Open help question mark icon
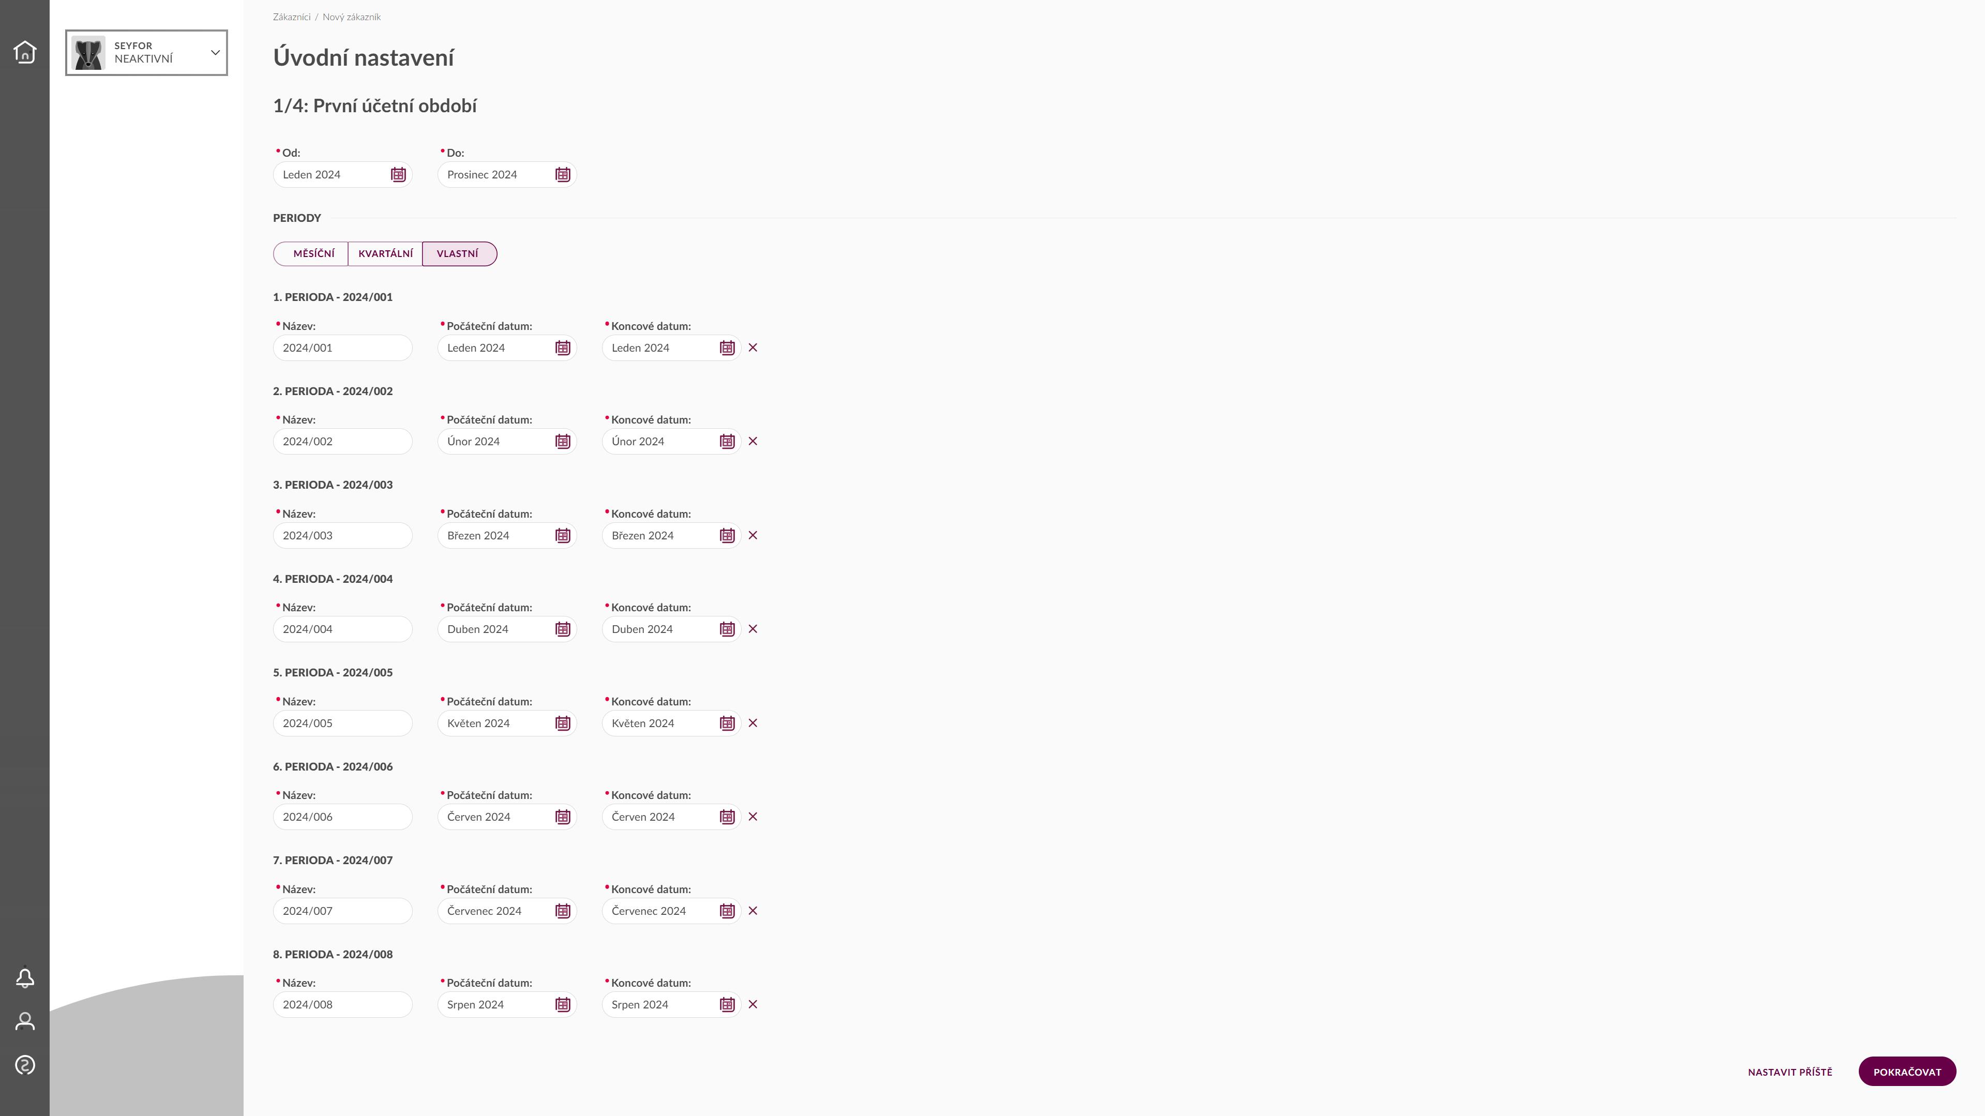Image resolution: width=1985 pixels, height=1116 pixels. (x=25, y=1065)
